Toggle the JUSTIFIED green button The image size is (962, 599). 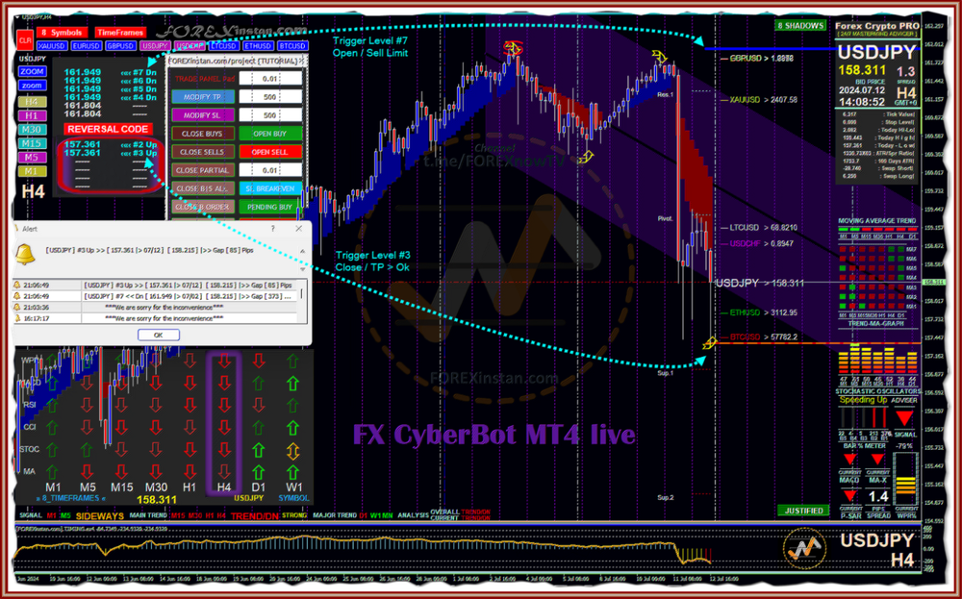pyautogui.click(x=803, y=511)
